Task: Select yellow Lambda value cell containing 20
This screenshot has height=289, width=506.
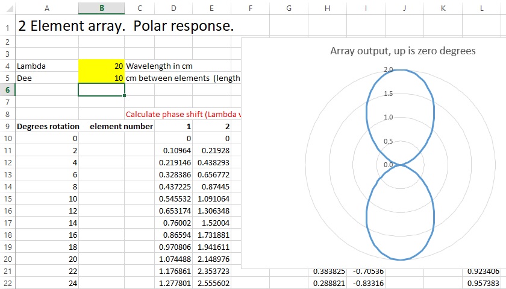Action: (x=102, y=66)
